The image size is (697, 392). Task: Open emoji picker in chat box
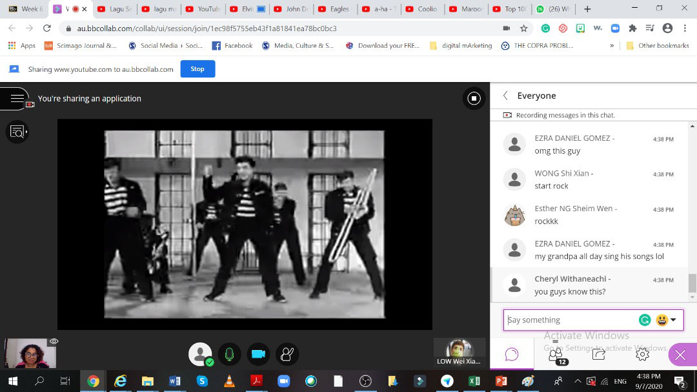666,320
